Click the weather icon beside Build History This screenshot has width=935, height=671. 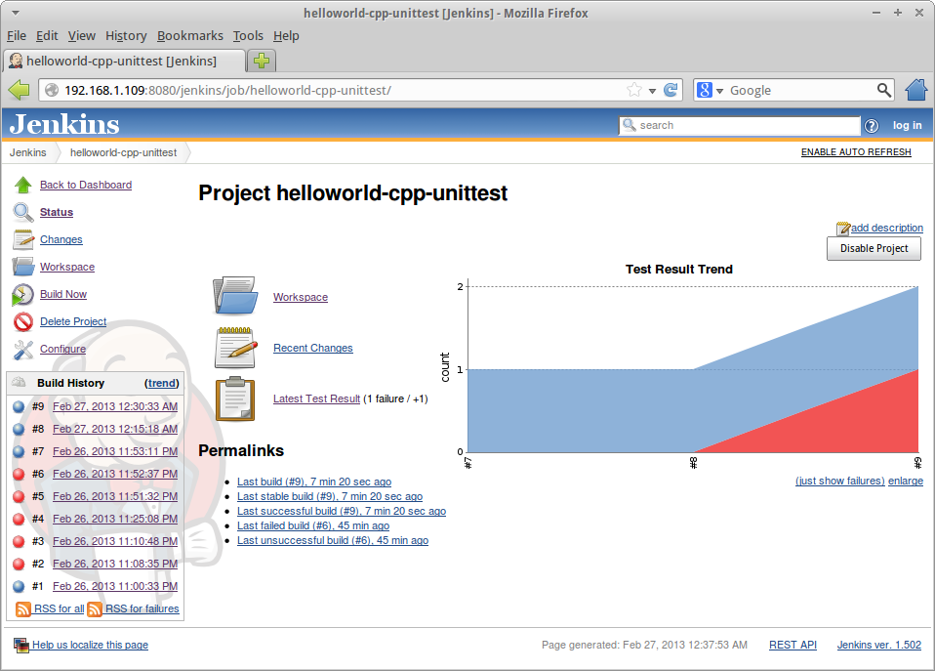point(20,383)
